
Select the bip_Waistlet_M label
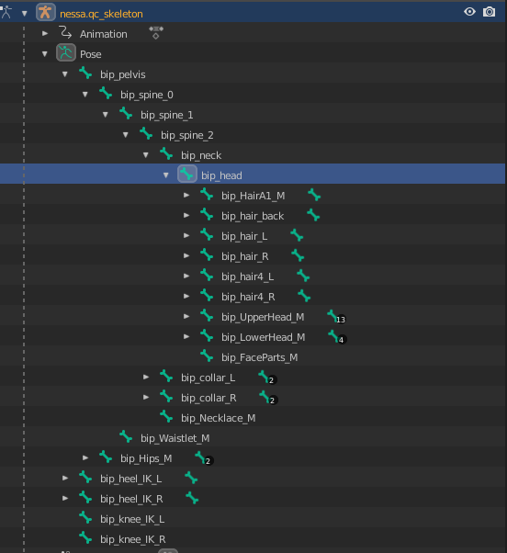(175, 438)
